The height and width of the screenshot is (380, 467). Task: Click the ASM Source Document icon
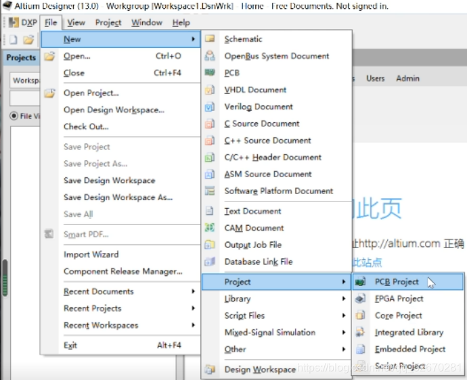210,174
